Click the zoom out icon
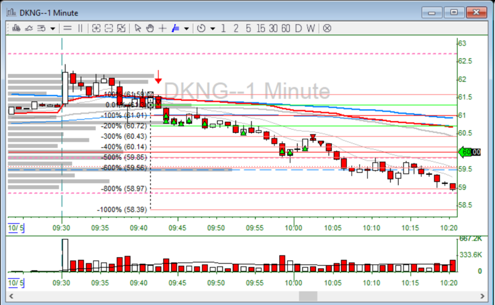Image resolution: width=495 pixels, height=305 pixels. click(109, 28)
